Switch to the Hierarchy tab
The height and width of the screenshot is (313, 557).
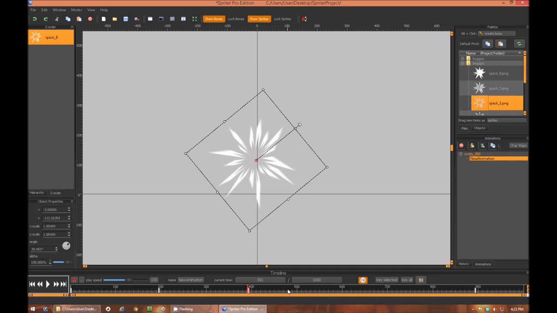[x=37, y=193]
